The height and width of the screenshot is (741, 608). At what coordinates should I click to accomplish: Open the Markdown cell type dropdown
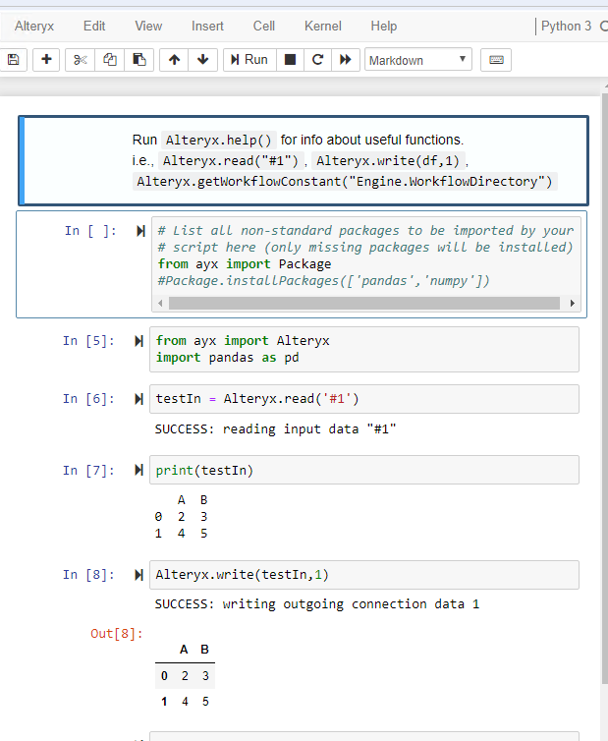(x=418, y=60)
